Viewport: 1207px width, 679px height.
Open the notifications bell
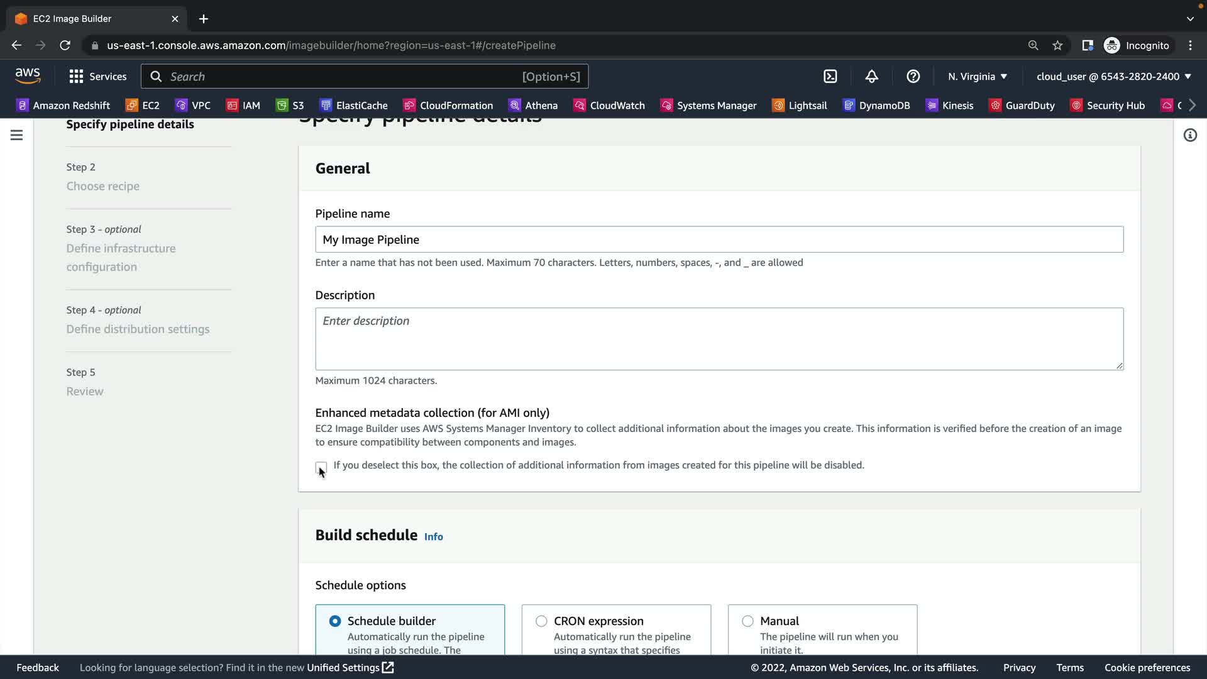871,76
